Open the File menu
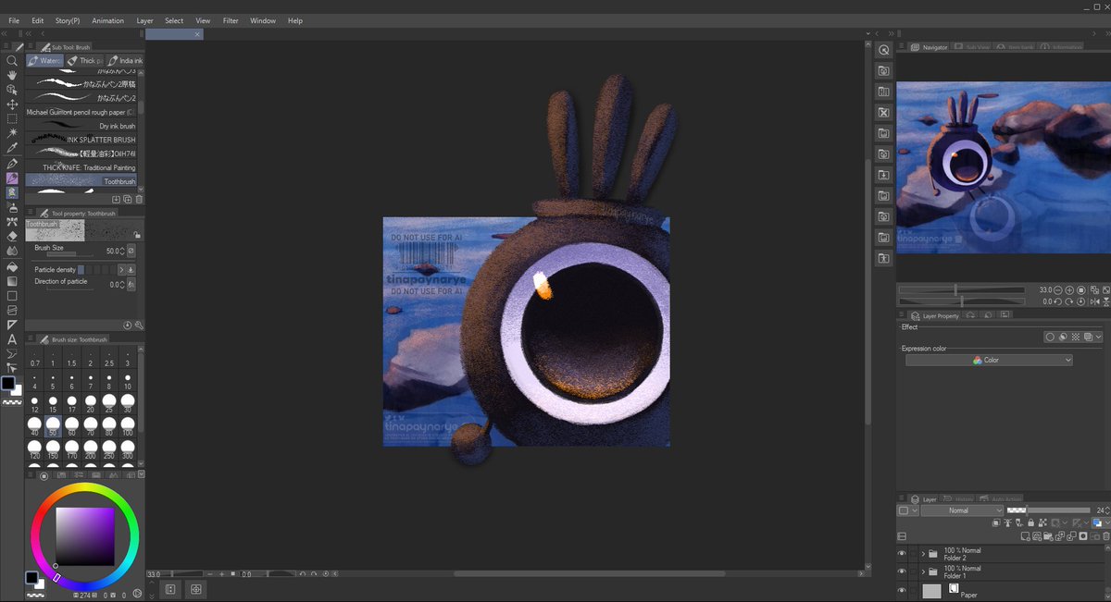The width and height of the screenshot is (1111, 602). point(14,20)
